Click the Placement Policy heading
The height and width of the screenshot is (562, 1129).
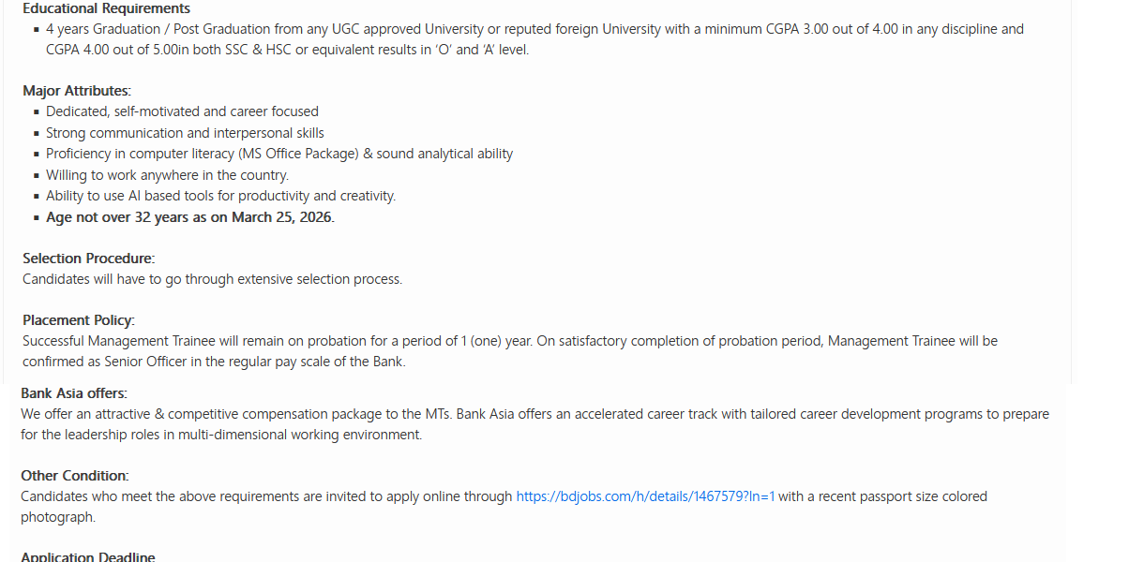point(79,320)
